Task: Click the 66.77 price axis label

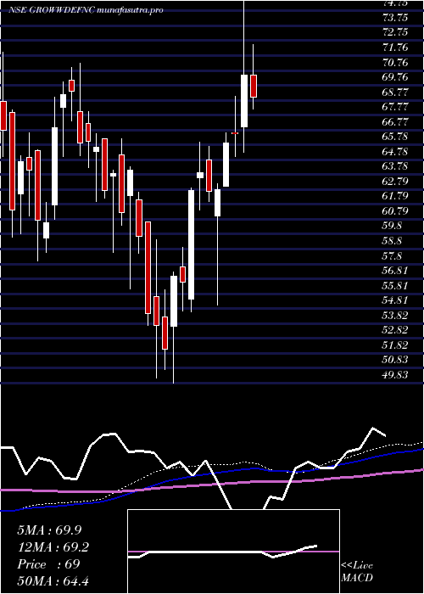Action: click(395, 121)
